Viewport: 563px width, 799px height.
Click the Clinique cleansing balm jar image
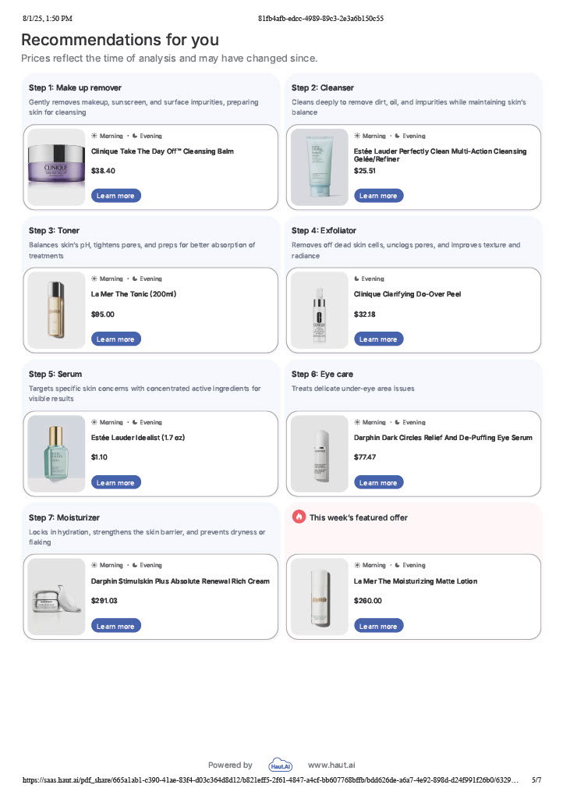point(55,167)
